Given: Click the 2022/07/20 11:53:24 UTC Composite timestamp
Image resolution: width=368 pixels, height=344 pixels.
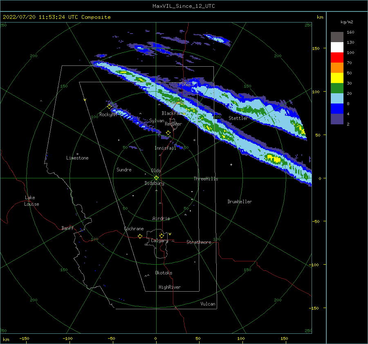Looking at the screenshot, I should click(x=56, y=17).
